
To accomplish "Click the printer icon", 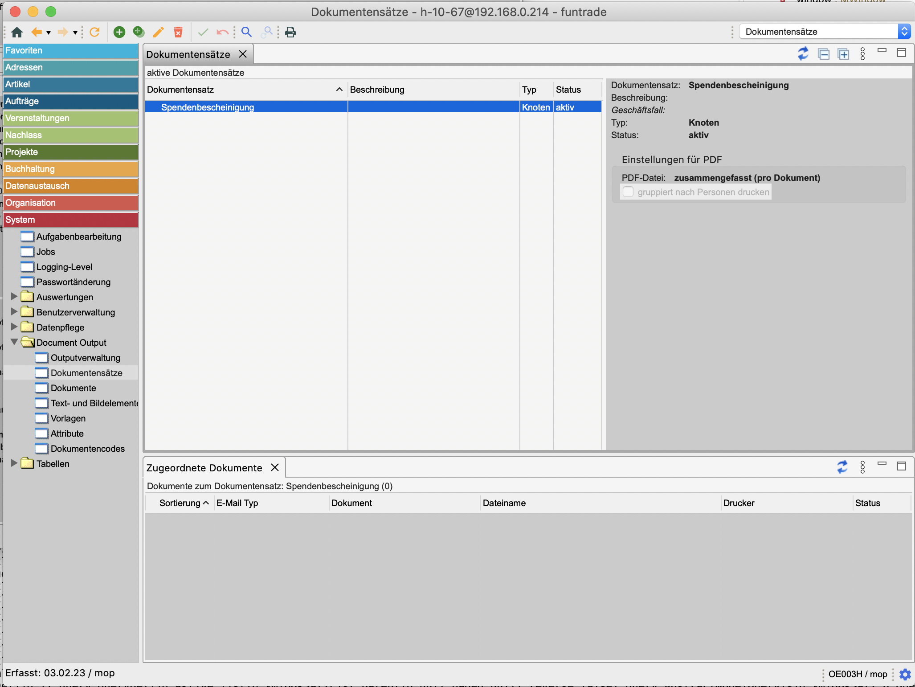I will click(x=290, y=32).
